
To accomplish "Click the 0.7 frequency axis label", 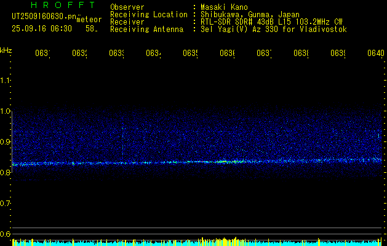I will [x=6, y=204].
